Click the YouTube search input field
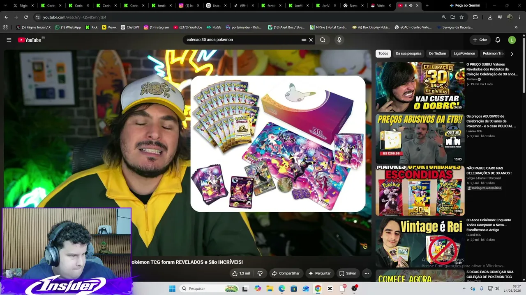This screenshot has width=526, height=295. pyautogui.click(x=242, y=40)
